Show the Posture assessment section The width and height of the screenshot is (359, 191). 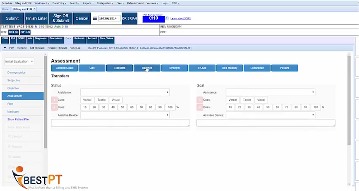(x=285, y=68)
